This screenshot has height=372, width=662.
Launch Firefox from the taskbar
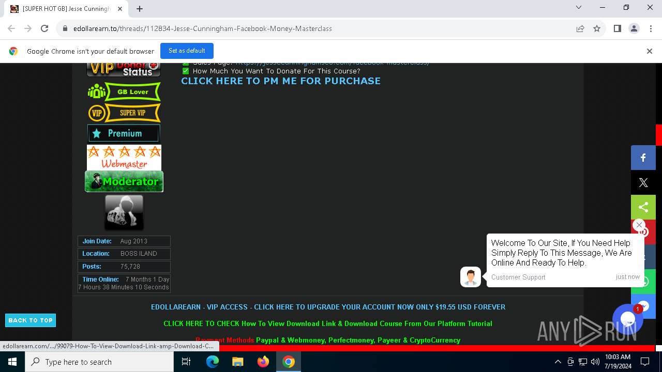(263, 362)
